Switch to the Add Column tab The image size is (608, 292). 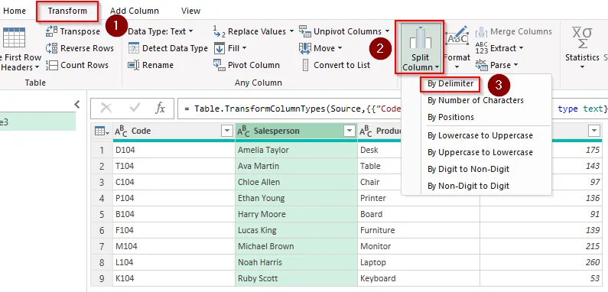134,11
